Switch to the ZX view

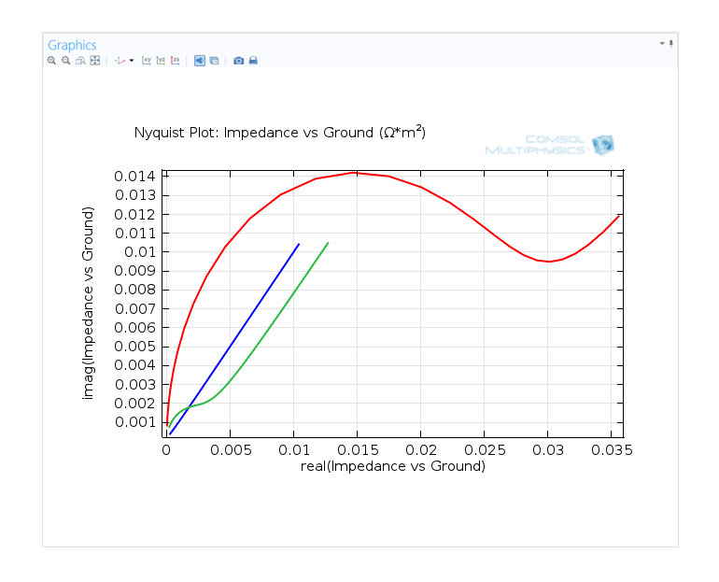pyautogui.click(x=175, y=61)
